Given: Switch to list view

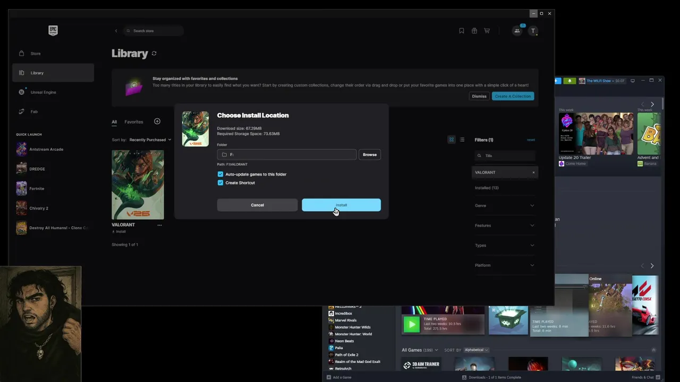Looking at the screenshot, I should (462, 140).
